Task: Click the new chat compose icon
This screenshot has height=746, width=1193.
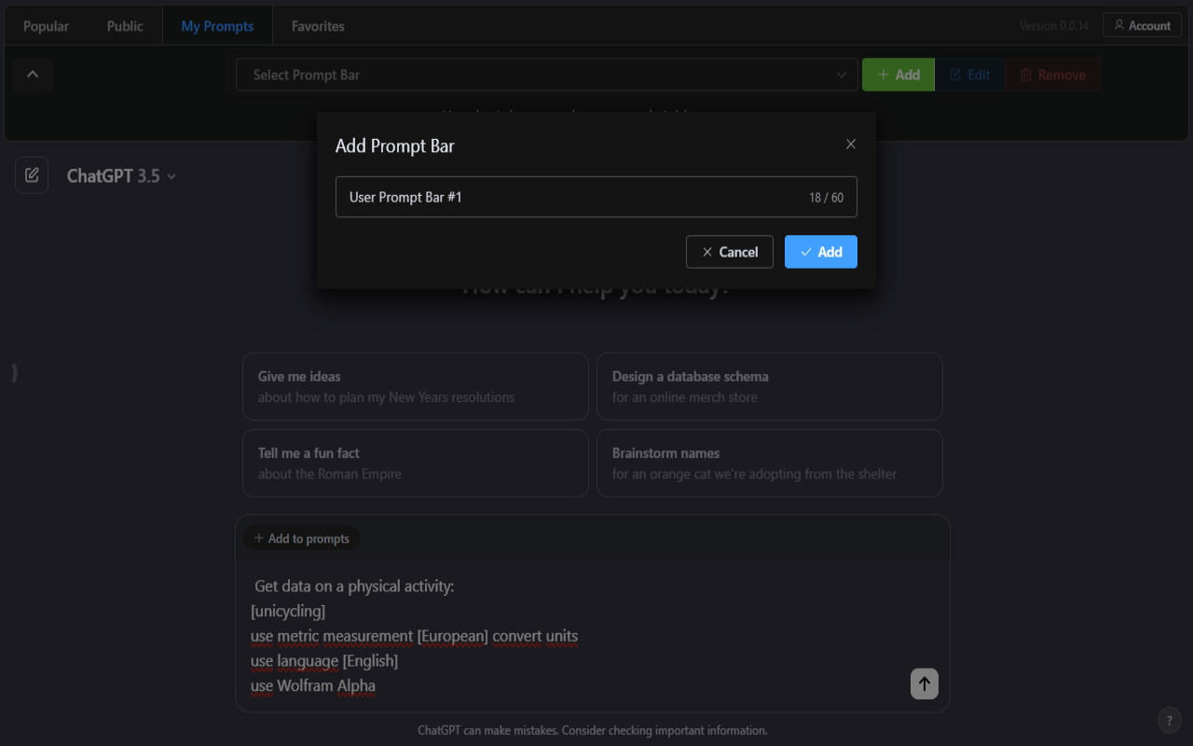Action: (32, 175)
